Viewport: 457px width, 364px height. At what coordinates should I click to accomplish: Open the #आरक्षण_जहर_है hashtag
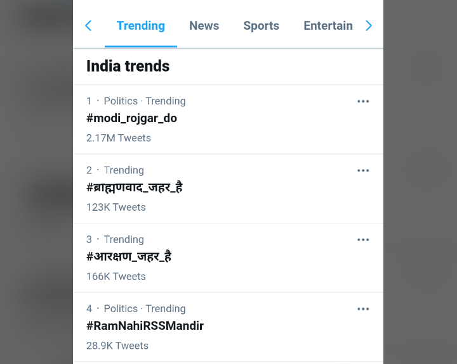click(x=129, y=256)
